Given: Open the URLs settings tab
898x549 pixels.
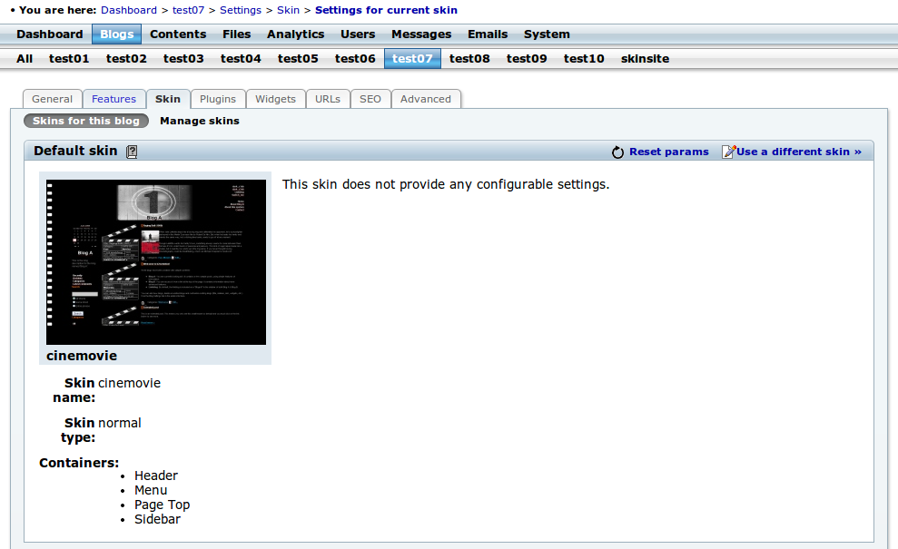Looking at the screenshot, I should [328, 99].
